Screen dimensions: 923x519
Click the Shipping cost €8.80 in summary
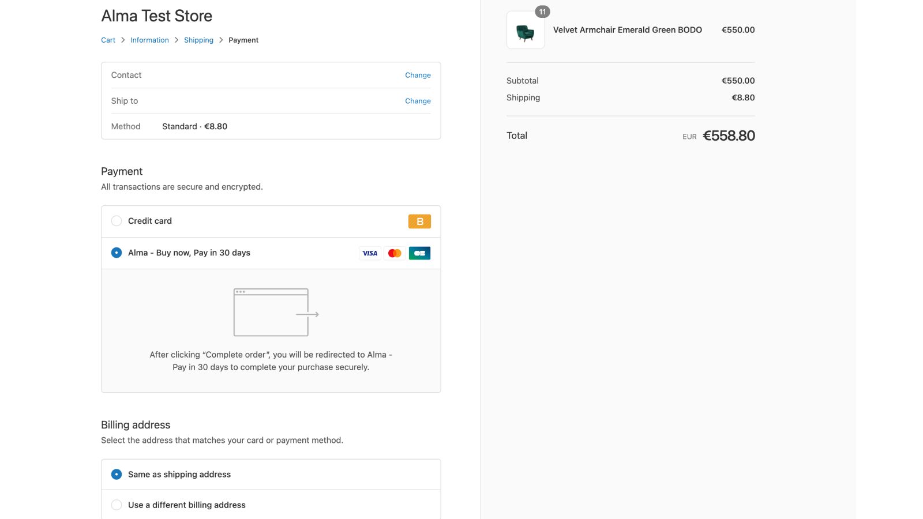743,97
